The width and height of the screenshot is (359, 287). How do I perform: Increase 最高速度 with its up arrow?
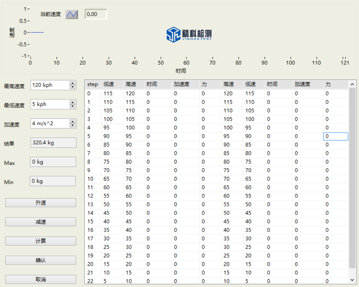pyautogui.click(x=73, y=83)
